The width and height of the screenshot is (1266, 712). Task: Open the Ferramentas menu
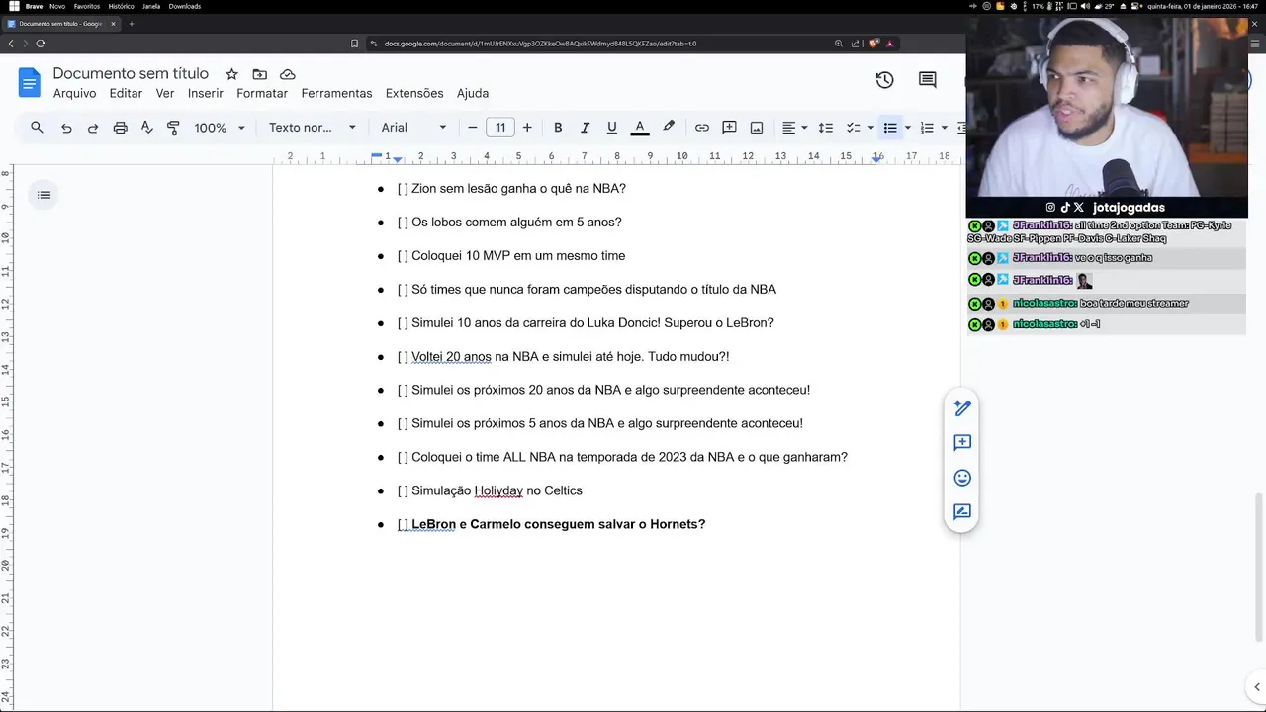pos(336,93)
